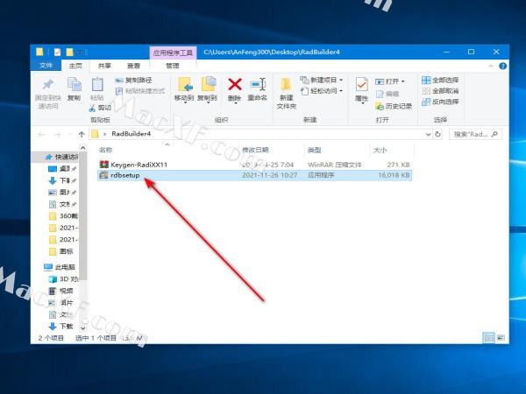Open Customize Quick Access Toolbar dropdown
This screenshot has width=526, height=394.
pos(80,53)
